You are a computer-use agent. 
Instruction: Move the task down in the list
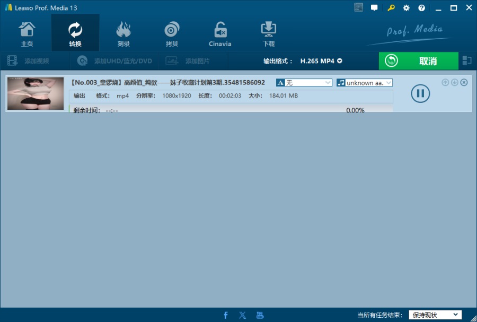(455, 82)
